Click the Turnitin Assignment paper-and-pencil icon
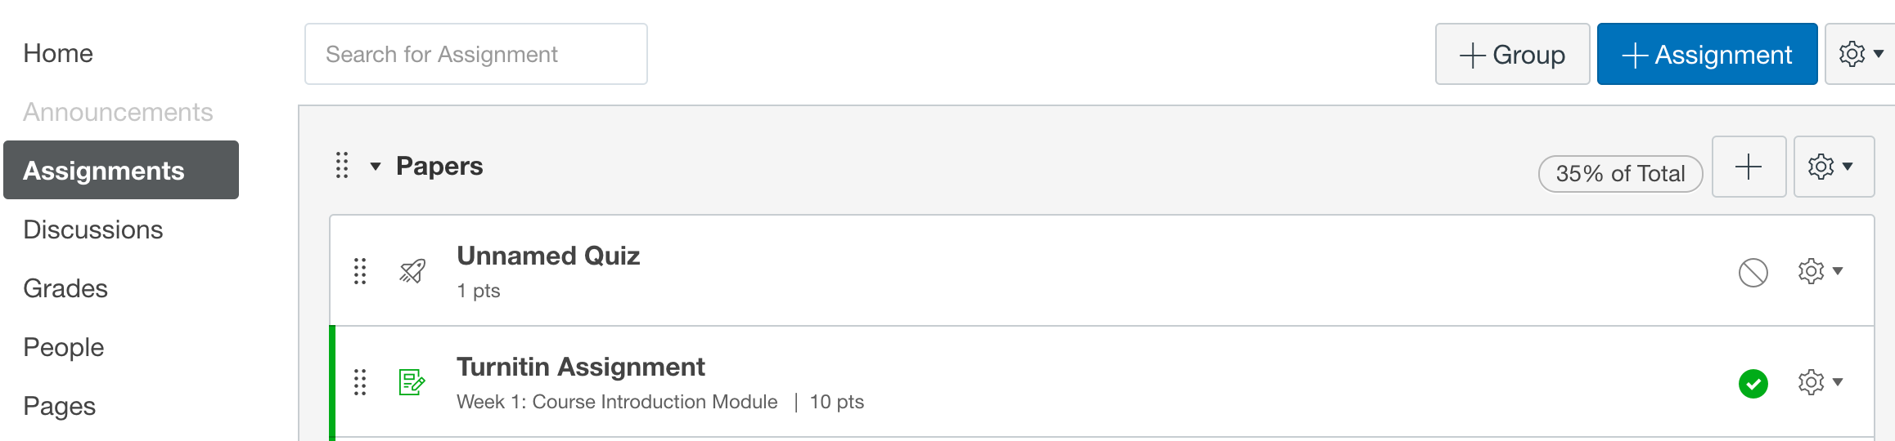The image size is (1895, 441). pos(412,382)
